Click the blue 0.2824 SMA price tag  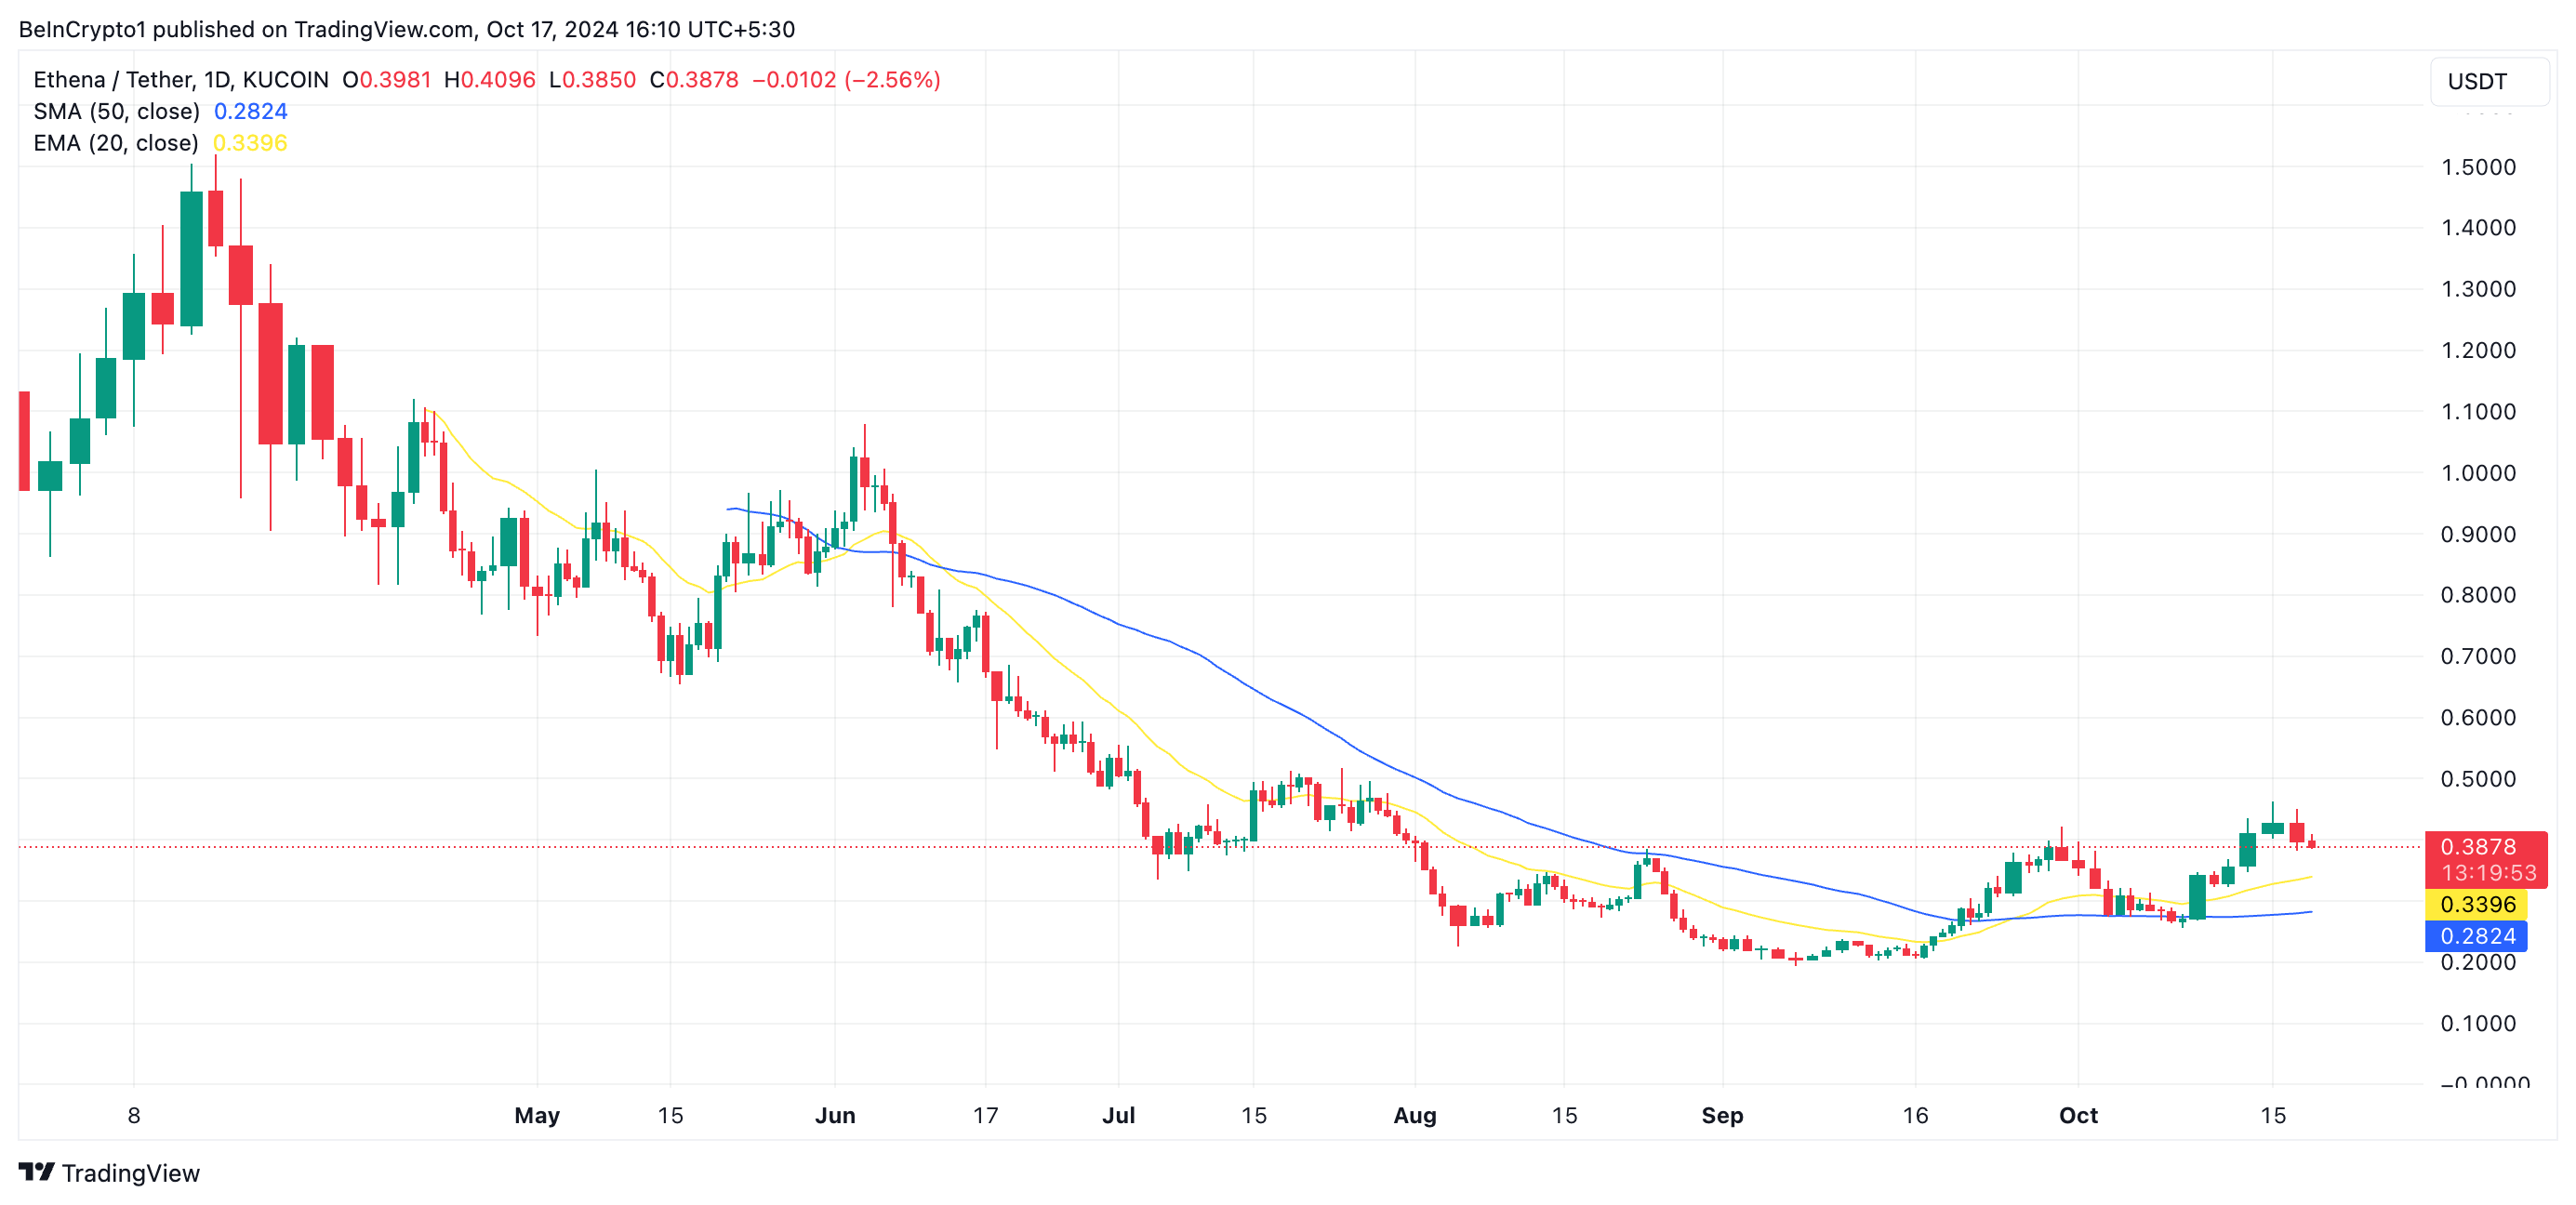coord(2477,936)
